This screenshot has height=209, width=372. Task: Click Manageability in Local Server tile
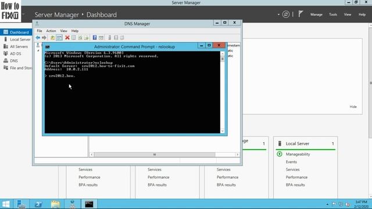(298, 154)
